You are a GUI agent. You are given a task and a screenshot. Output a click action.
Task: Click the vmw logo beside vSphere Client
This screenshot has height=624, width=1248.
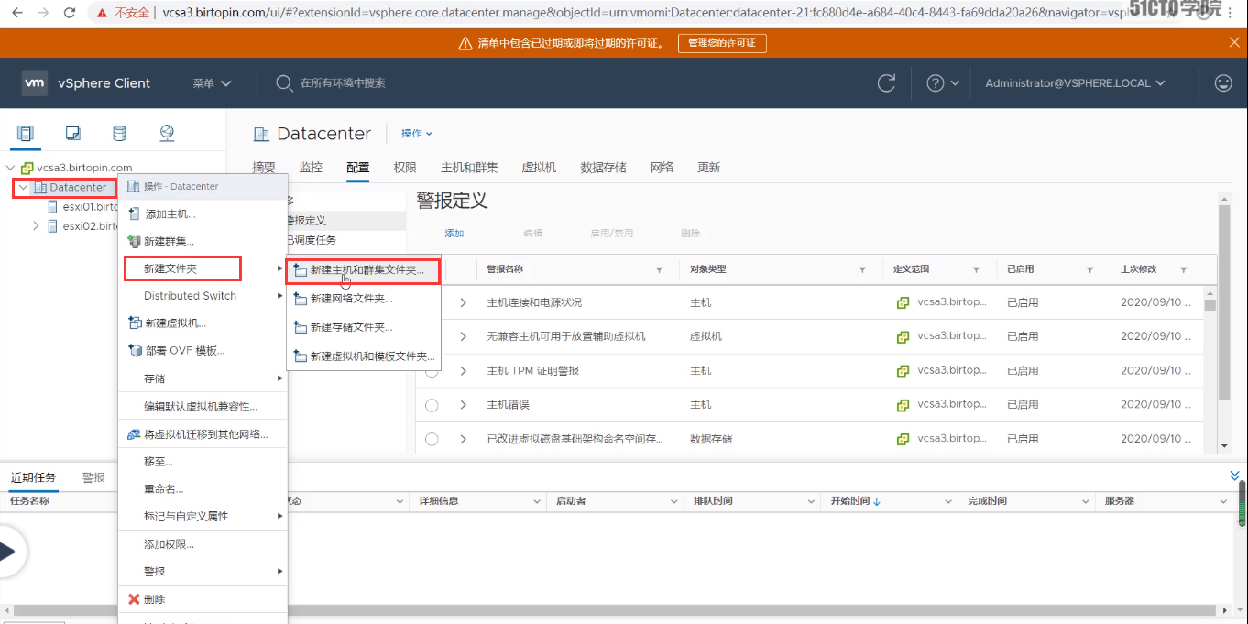[35, 82]
